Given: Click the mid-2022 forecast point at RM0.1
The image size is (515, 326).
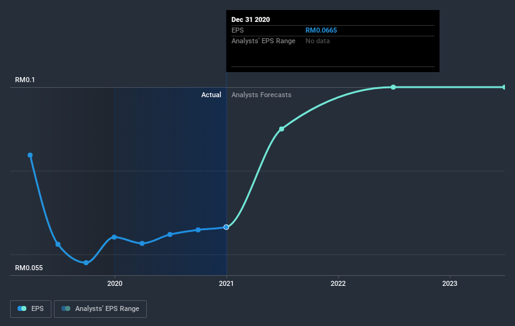Looking at the screenshot, I should click(393, 87).
